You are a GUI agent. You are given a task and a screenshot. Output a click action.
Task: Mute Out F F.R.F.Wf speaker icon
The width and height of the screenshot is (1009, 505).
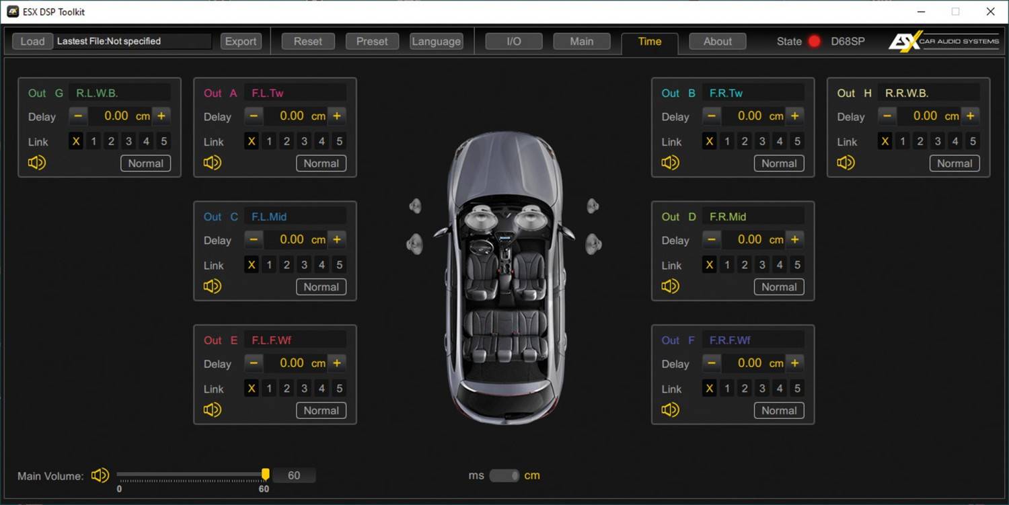[670, 410]
